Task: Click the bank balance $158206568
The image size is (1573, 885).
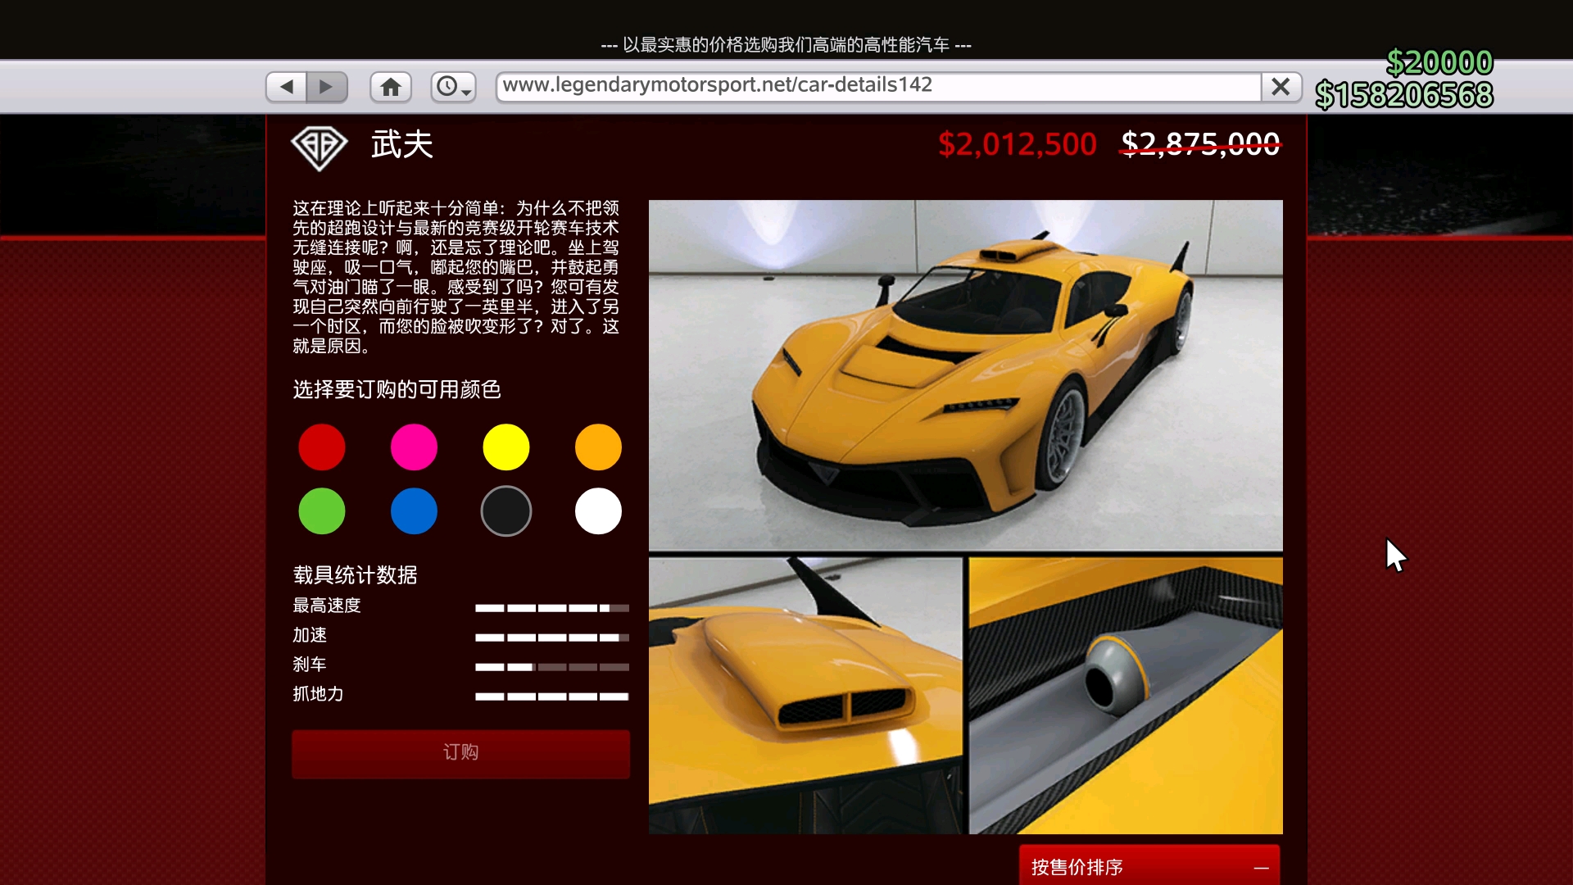Action: click(1404, 95)
